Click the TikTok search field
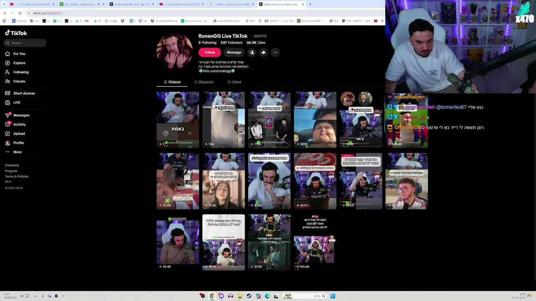536x301 pixels. [x=26, y=43]
